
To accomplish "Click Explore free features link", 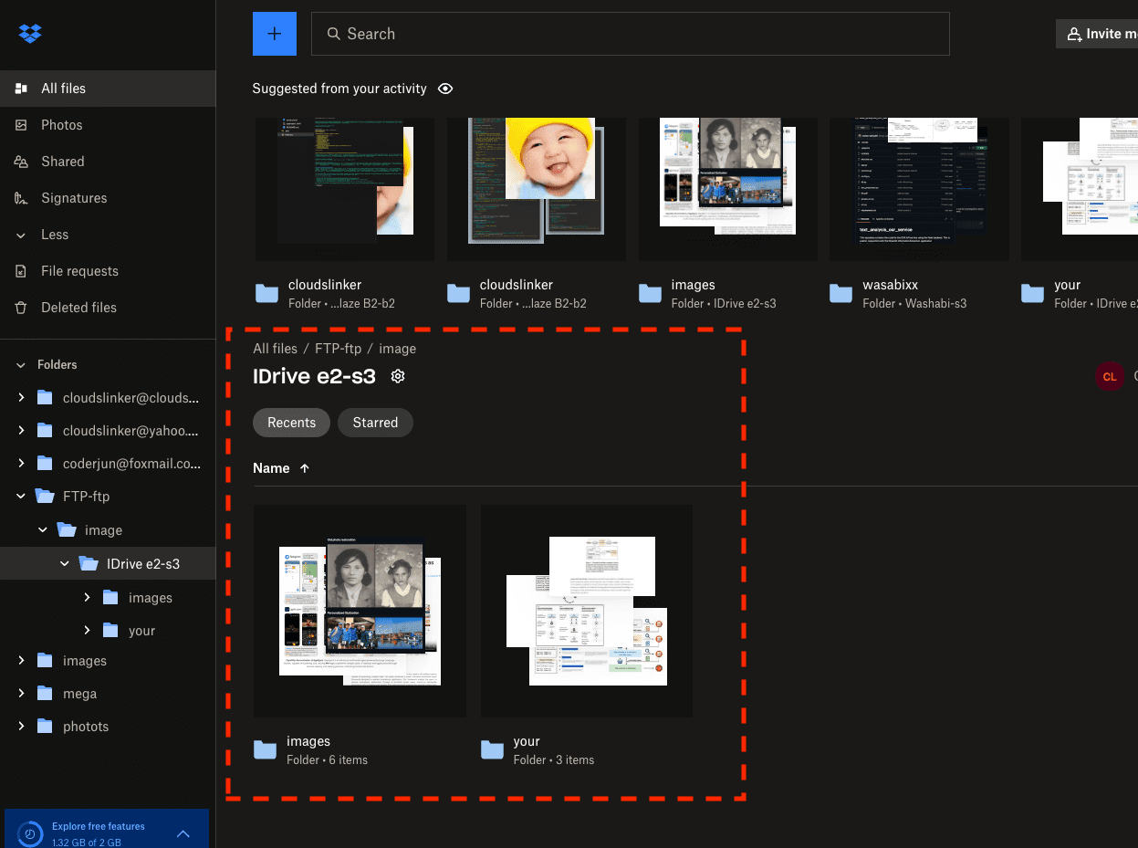I will click(99, 827).
